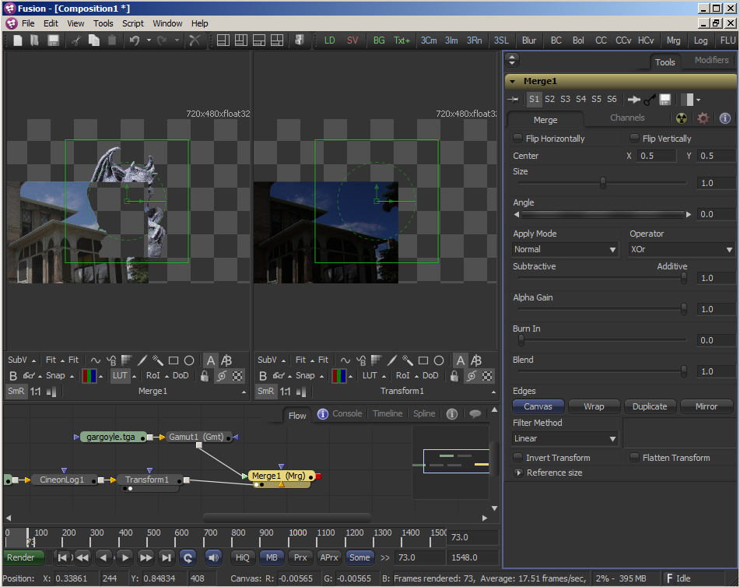The height and width of the screenshot is (587, 740).
Task: Open the Operator dropdown showing XOr
Action: 682,250
